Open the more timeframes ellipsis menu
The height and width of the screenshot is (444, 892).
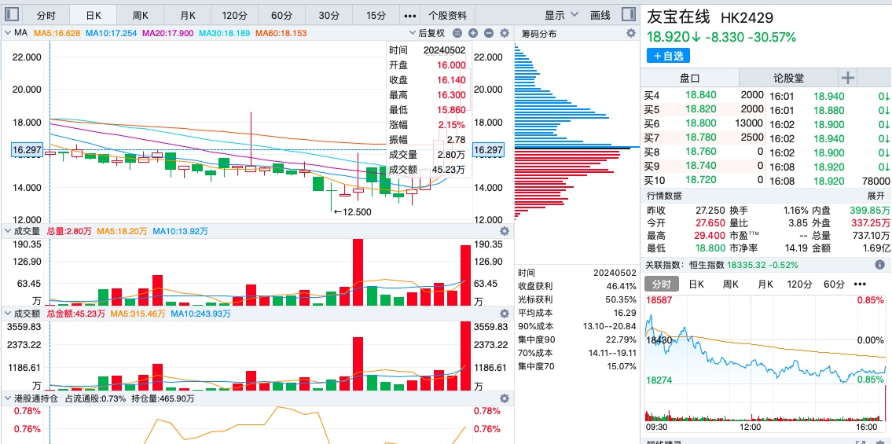pyautogui.click(x=409, y=16)
